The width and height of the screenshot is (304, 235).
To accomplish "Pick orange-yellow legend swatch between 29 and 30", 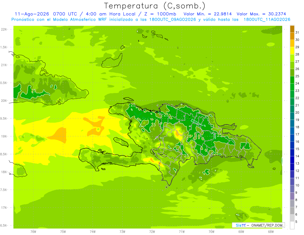I will click(292, 44).
